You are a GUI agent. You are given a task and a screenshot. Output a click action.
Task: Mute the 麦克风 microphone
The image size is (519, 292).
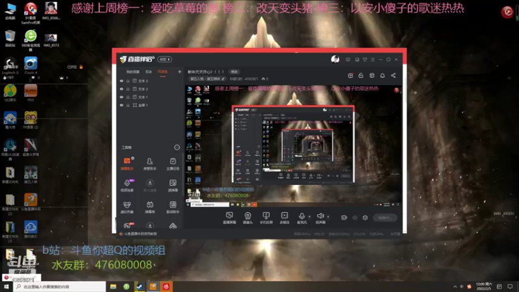coord(302,218)
